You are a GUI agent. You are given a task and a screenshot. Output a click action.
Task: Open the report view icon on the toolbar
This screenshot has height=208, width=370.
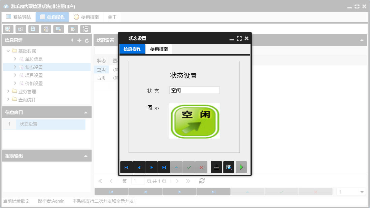[x=21, y=29]
